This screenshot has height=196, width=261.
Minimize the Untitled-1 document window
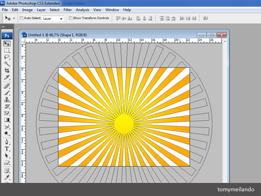[201, 35]
